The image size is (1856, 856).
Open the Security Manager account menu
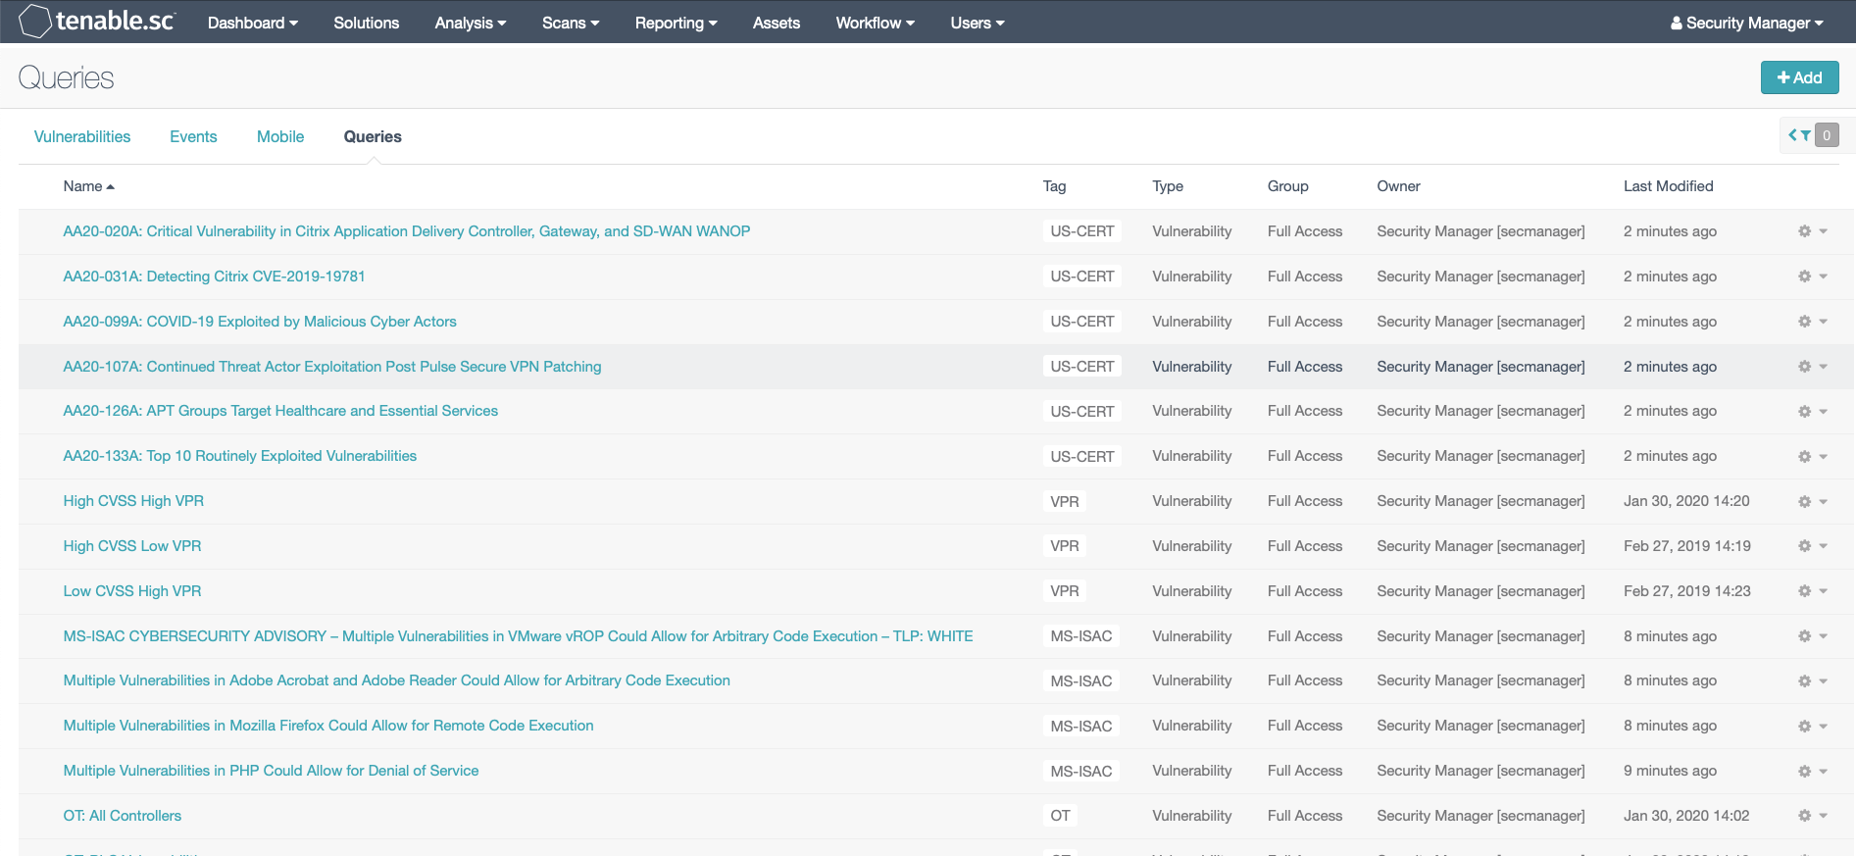pyautogui.click(x=1747, y=23)
